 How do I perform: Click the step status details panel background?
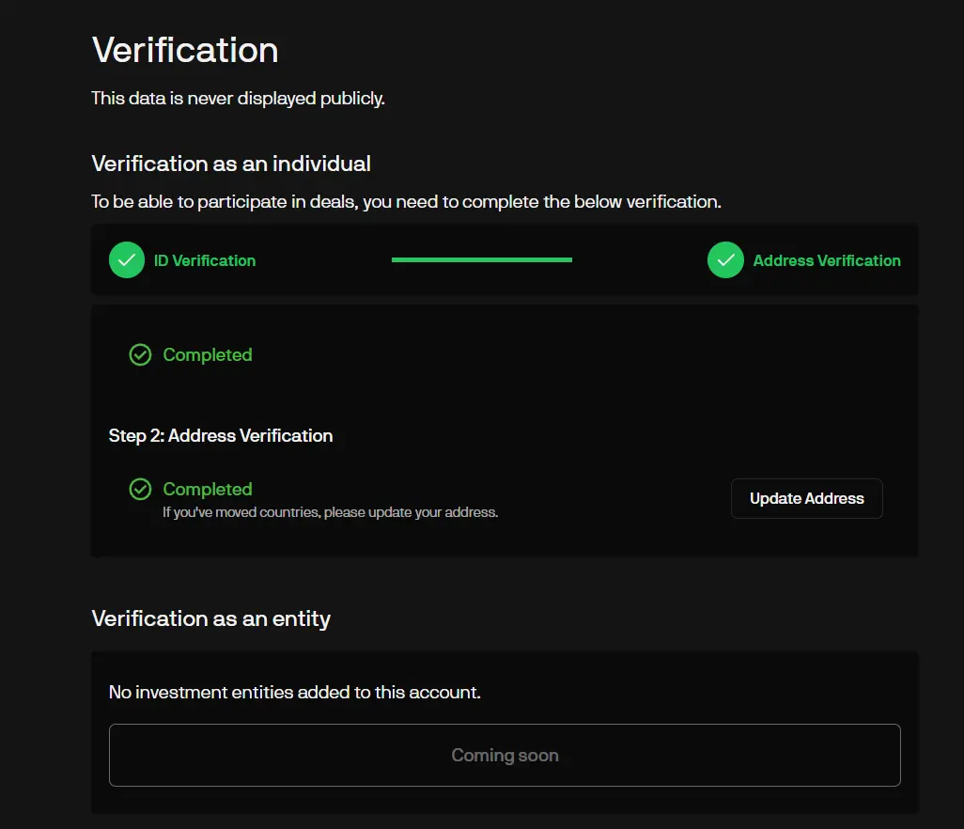click(564, 395)
